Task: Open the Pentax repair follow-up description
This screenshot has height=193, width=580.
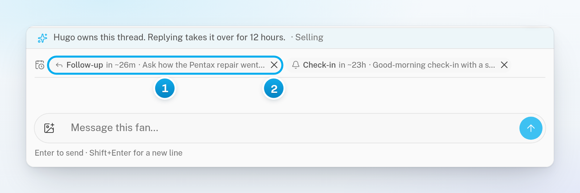Action: pyautogui.click(x=203, y=65)
